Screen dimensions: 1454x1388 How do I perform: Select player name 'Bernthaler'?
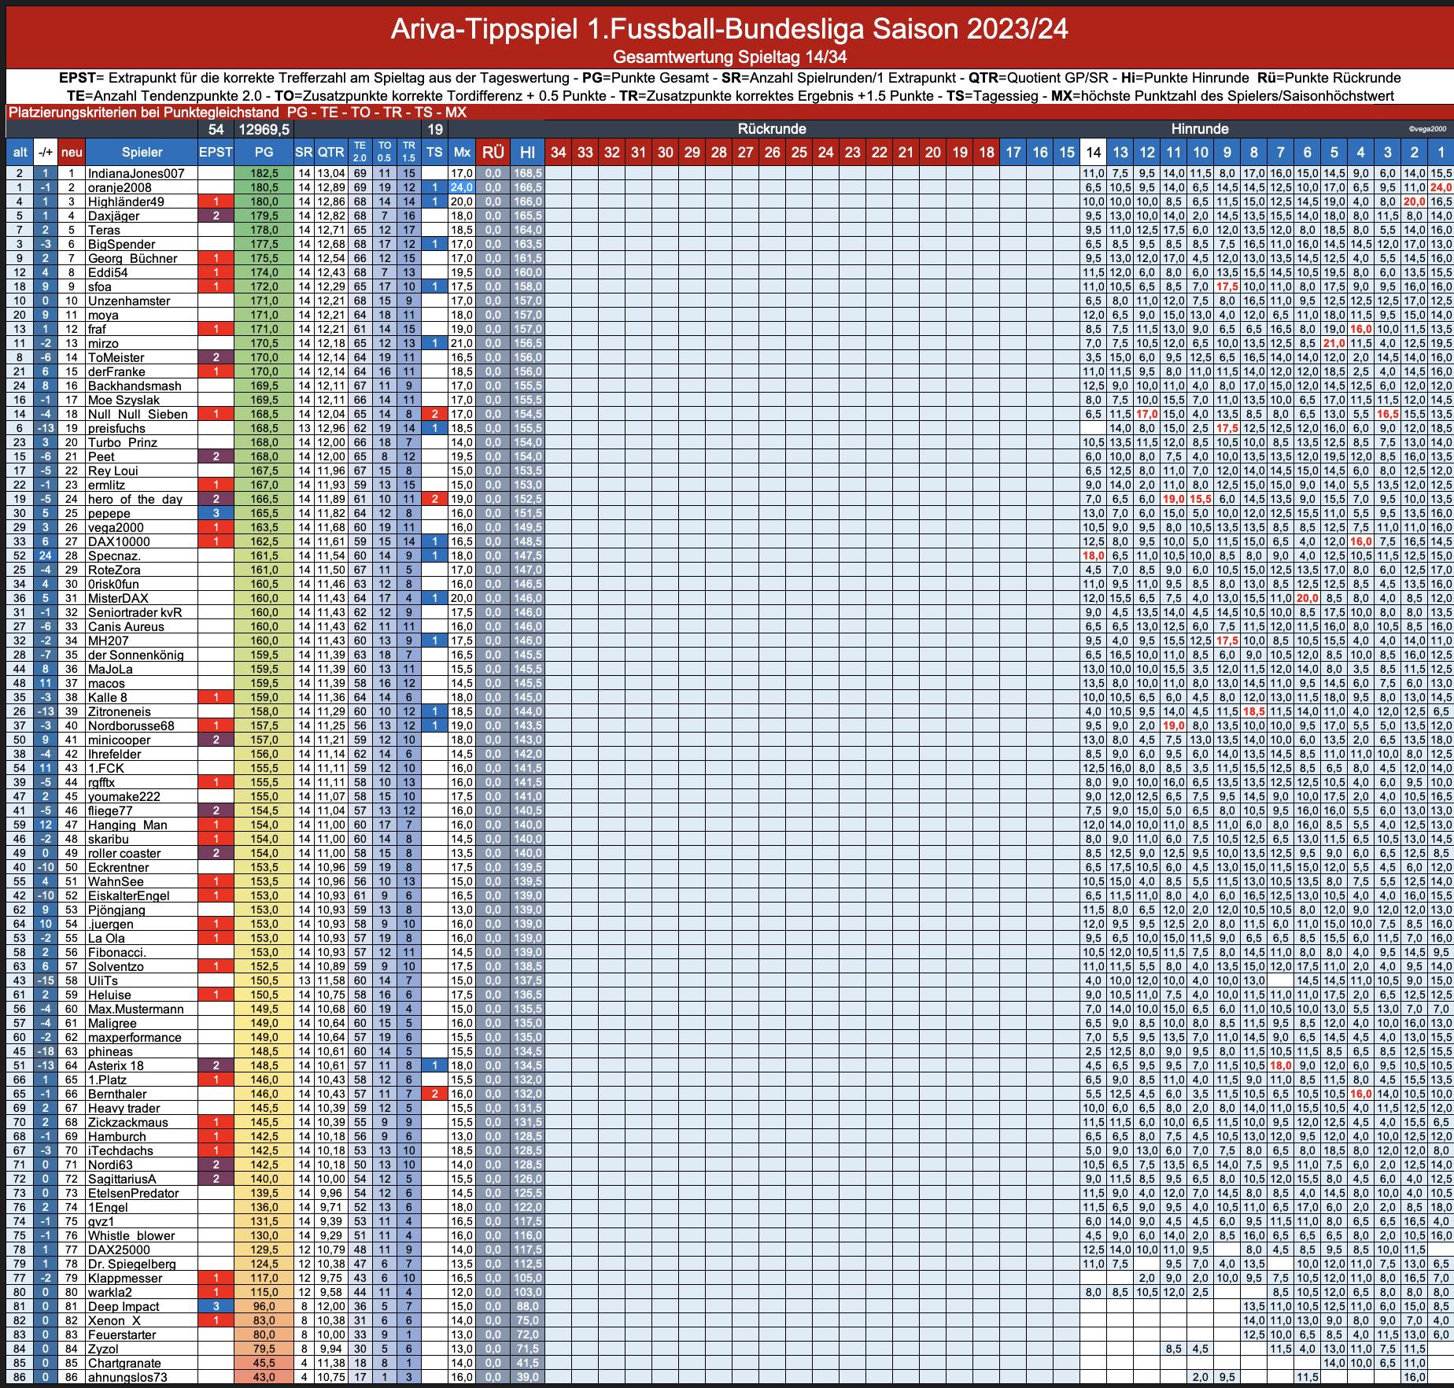coord(116,1094)
